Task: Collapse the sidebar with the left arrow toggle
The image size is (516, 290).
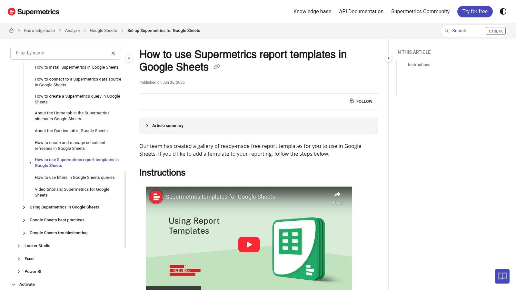Action: pyautogui.click(x=129, y=58)
